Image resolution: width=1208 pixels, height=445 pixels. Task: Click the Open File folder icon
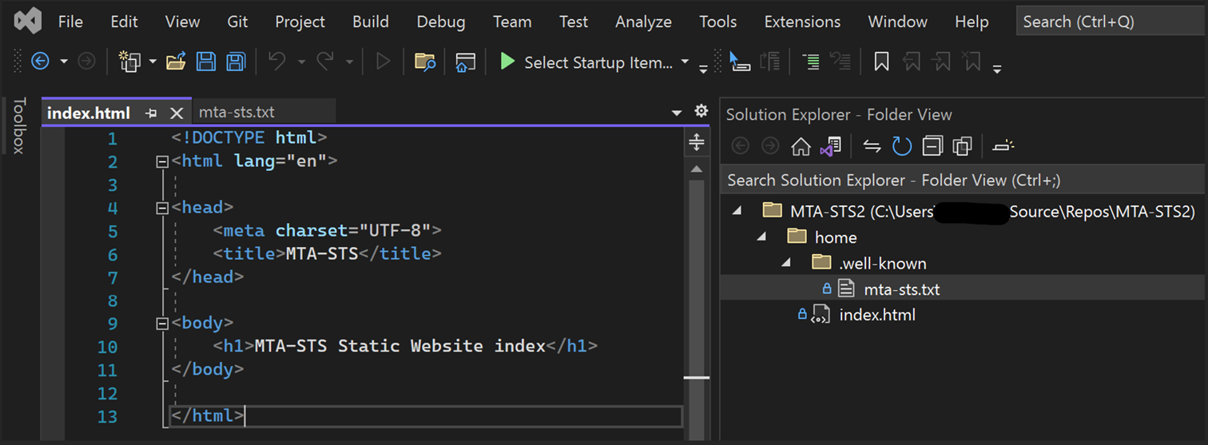point(176,62)
